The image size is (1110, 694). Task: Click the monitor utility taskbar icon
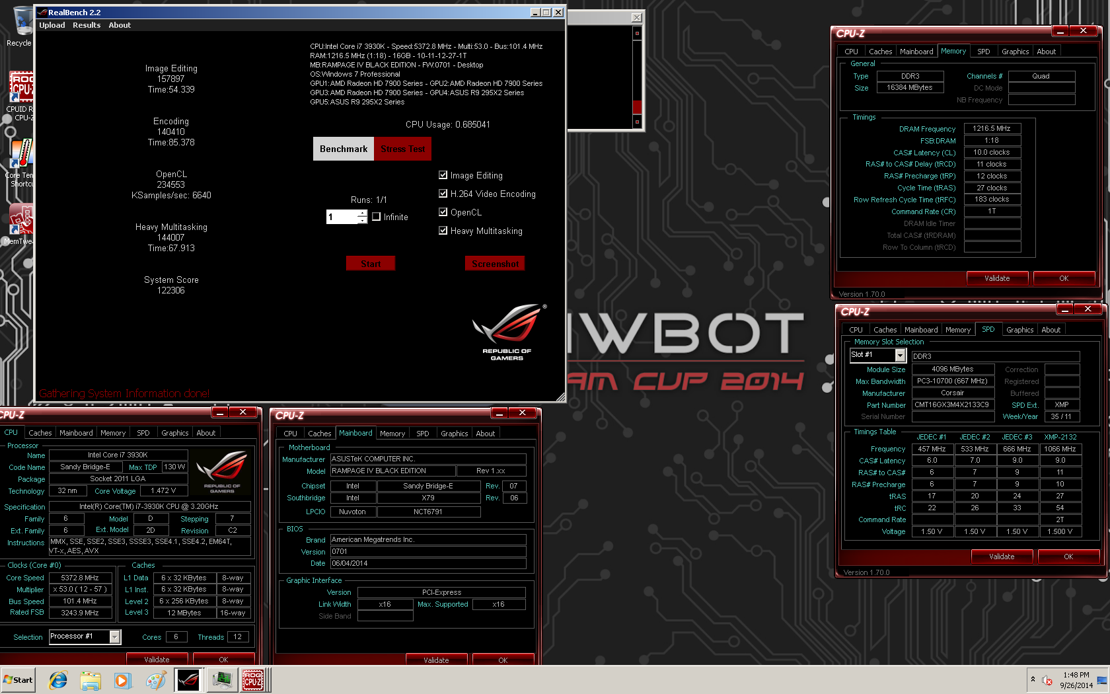222,680
